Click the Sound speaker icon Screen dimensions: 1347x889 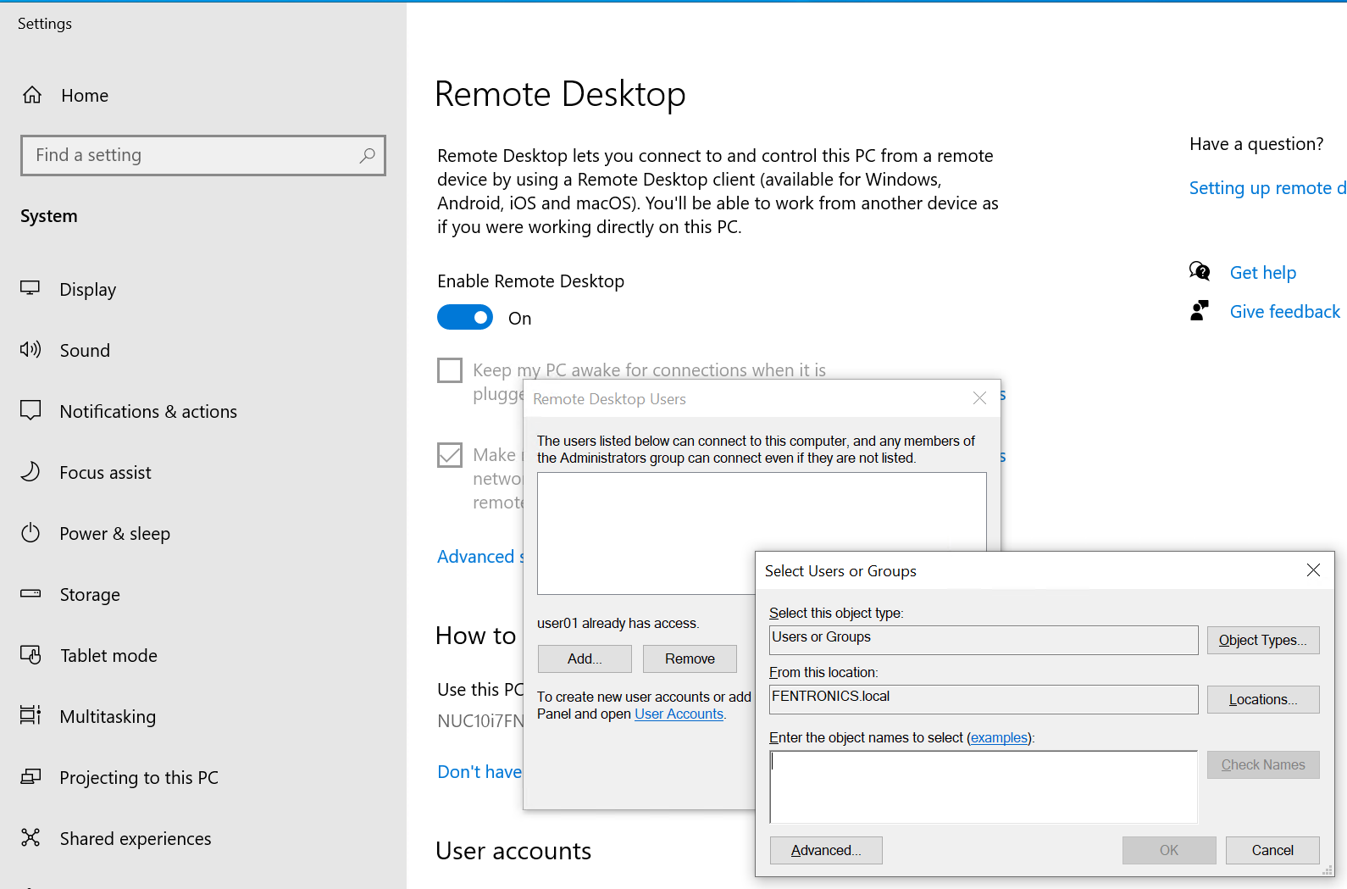tap(30, 349)
